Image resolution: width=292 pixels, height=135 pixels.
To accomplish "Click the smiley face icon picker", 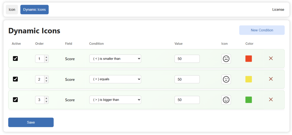I will click(226, 100).
